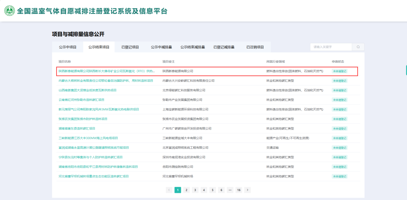This screenshot has height=200, width=407.
Task: Click owner cell 河北省塞罕坝机械林场
Action: point(178,176)
